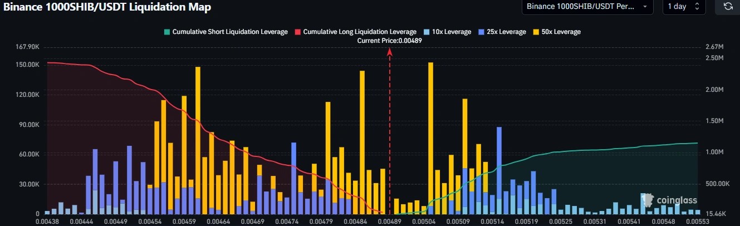The width and height of the screenshot is (740, 226).
Task: Click the left axis value 90.00K
Action: pos(29,125)
